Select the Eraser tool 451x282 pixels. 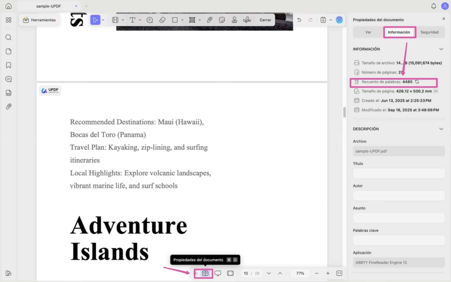[162, 20]
